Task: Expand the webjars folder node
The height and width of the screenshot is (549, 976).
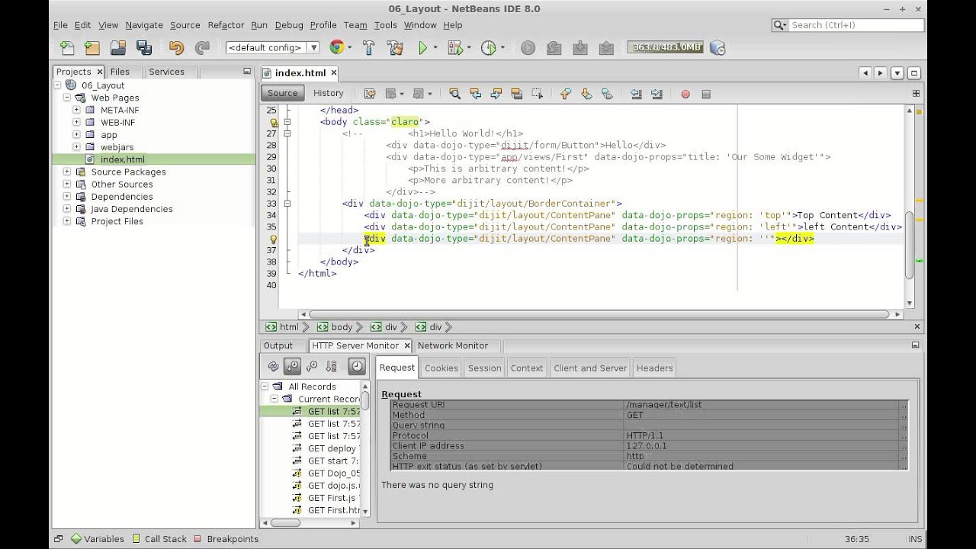Action: (76, 147)
